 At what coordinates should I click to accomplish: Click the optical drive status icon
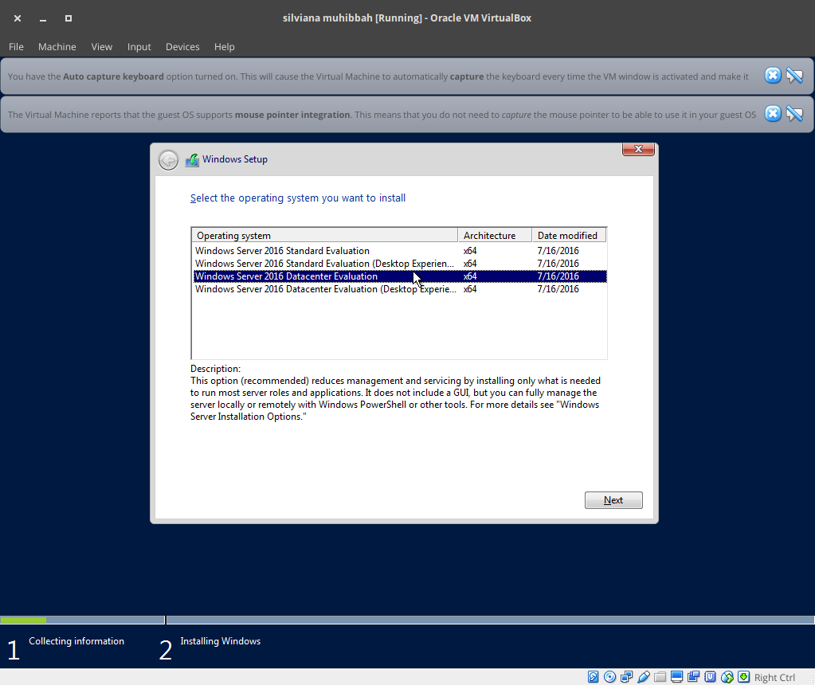pos(609,676)
